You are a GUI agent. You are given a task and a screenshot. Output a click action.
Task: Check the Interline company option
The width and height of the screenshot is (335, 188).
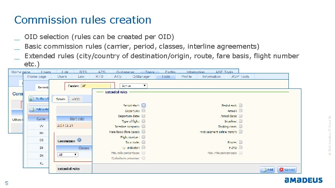(x=144, y=126)
